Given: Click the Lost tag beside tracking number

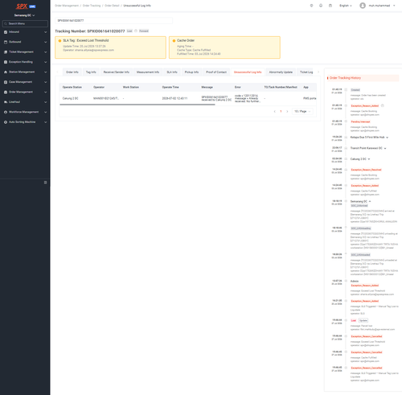Looking at the screenshot, I should click(x=129, y=31).
